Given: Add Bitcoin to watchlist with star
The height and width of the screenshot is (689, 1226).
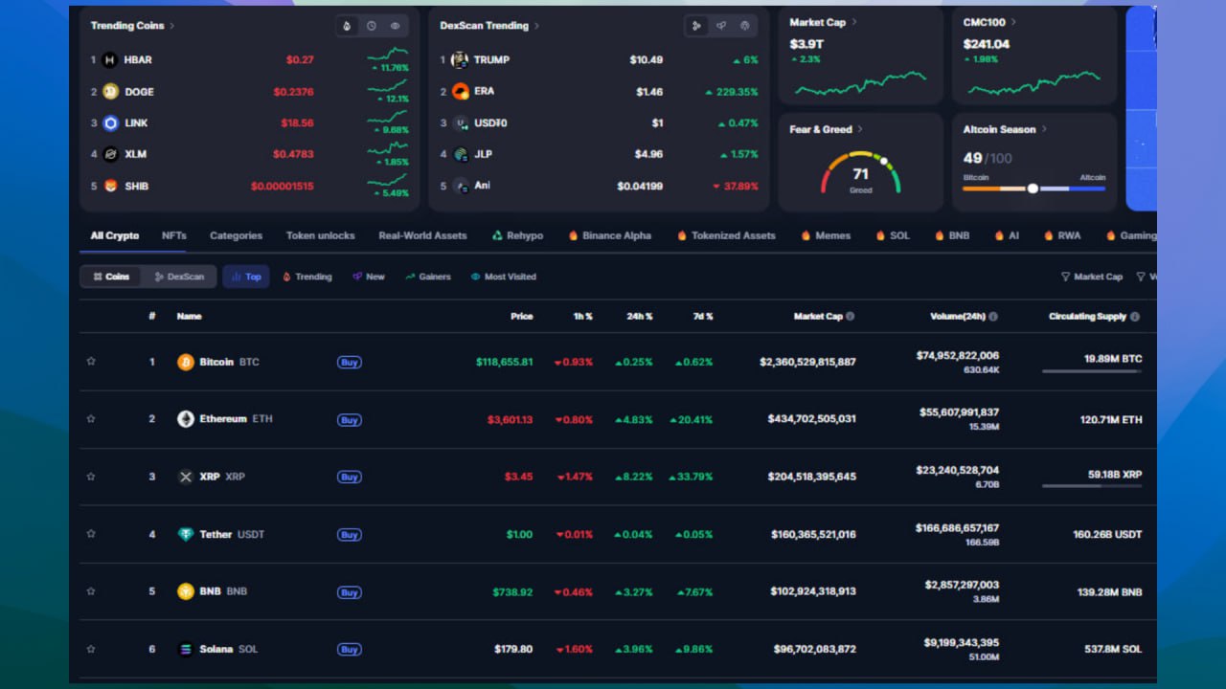Looking at the screenshot, I should 91,362.
